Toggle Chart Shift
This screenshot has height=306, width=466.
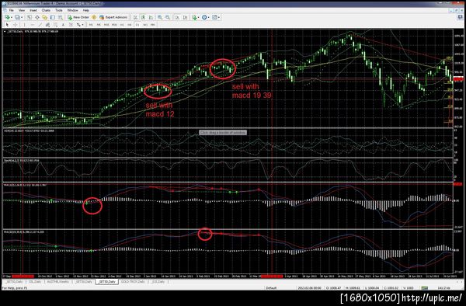tap(185, 17)
